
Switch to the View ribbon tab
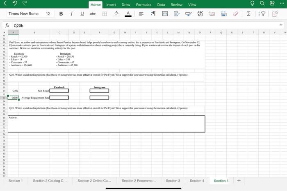click(192, 5)
